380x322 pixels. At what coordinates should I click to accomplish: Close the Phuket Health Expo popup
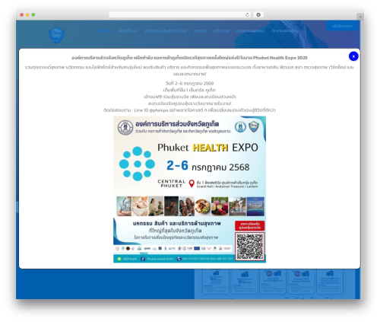pos(353,56)
